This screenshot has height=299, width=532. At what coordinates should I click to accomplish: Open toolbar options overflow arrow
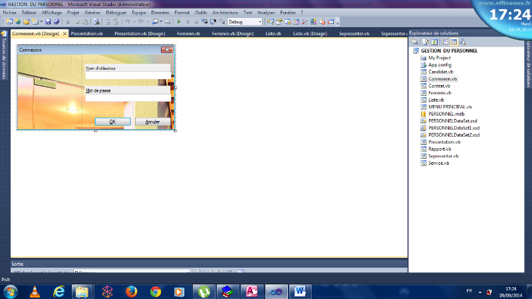click(338, 23)
